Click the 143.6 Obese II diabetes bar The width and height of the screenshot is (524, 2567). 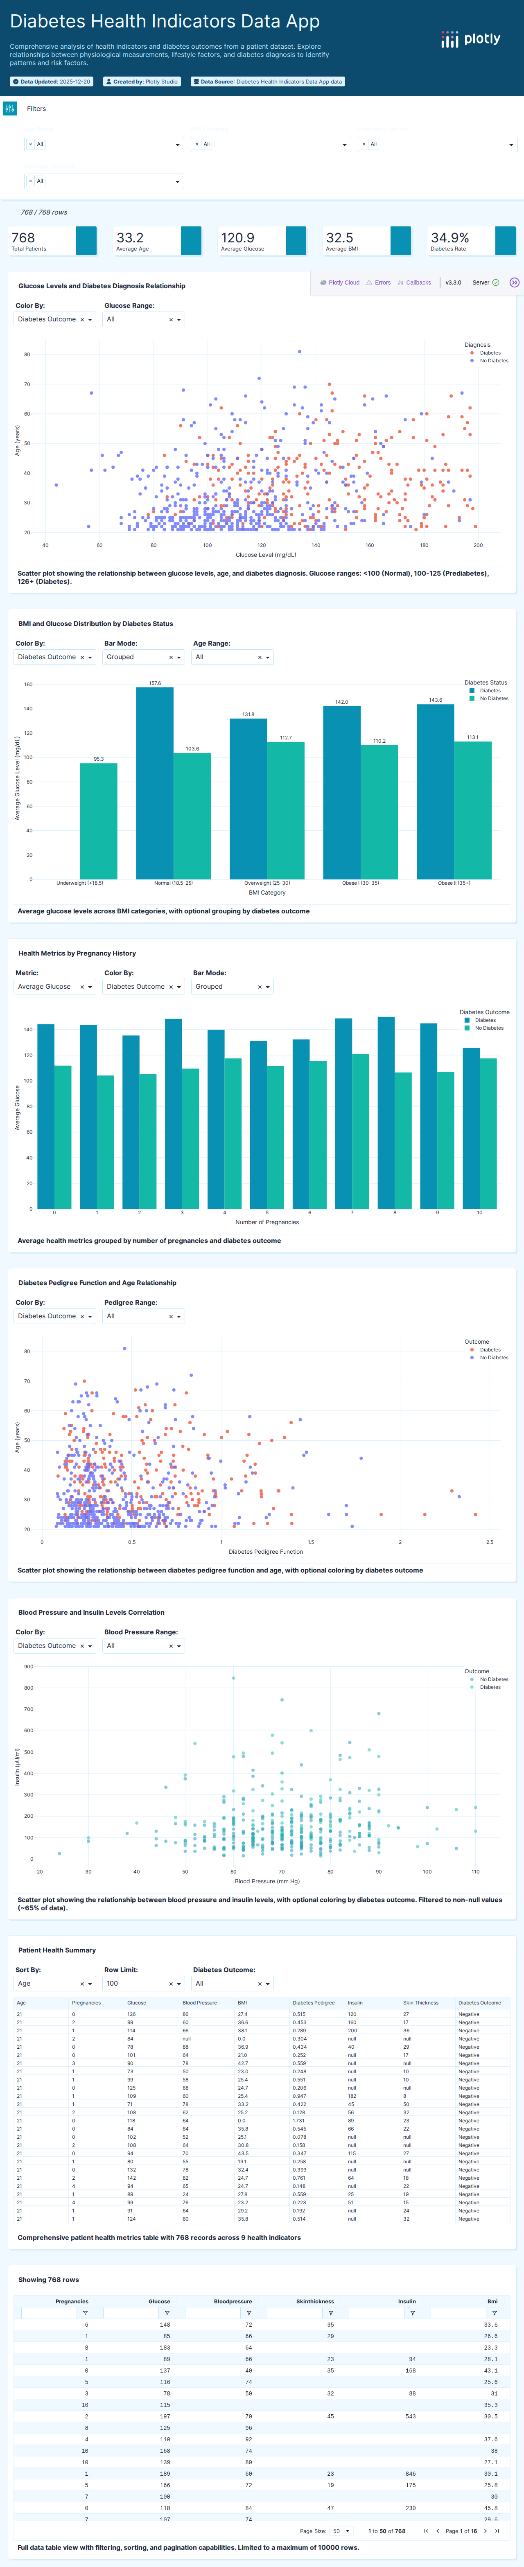click(435, 791)
